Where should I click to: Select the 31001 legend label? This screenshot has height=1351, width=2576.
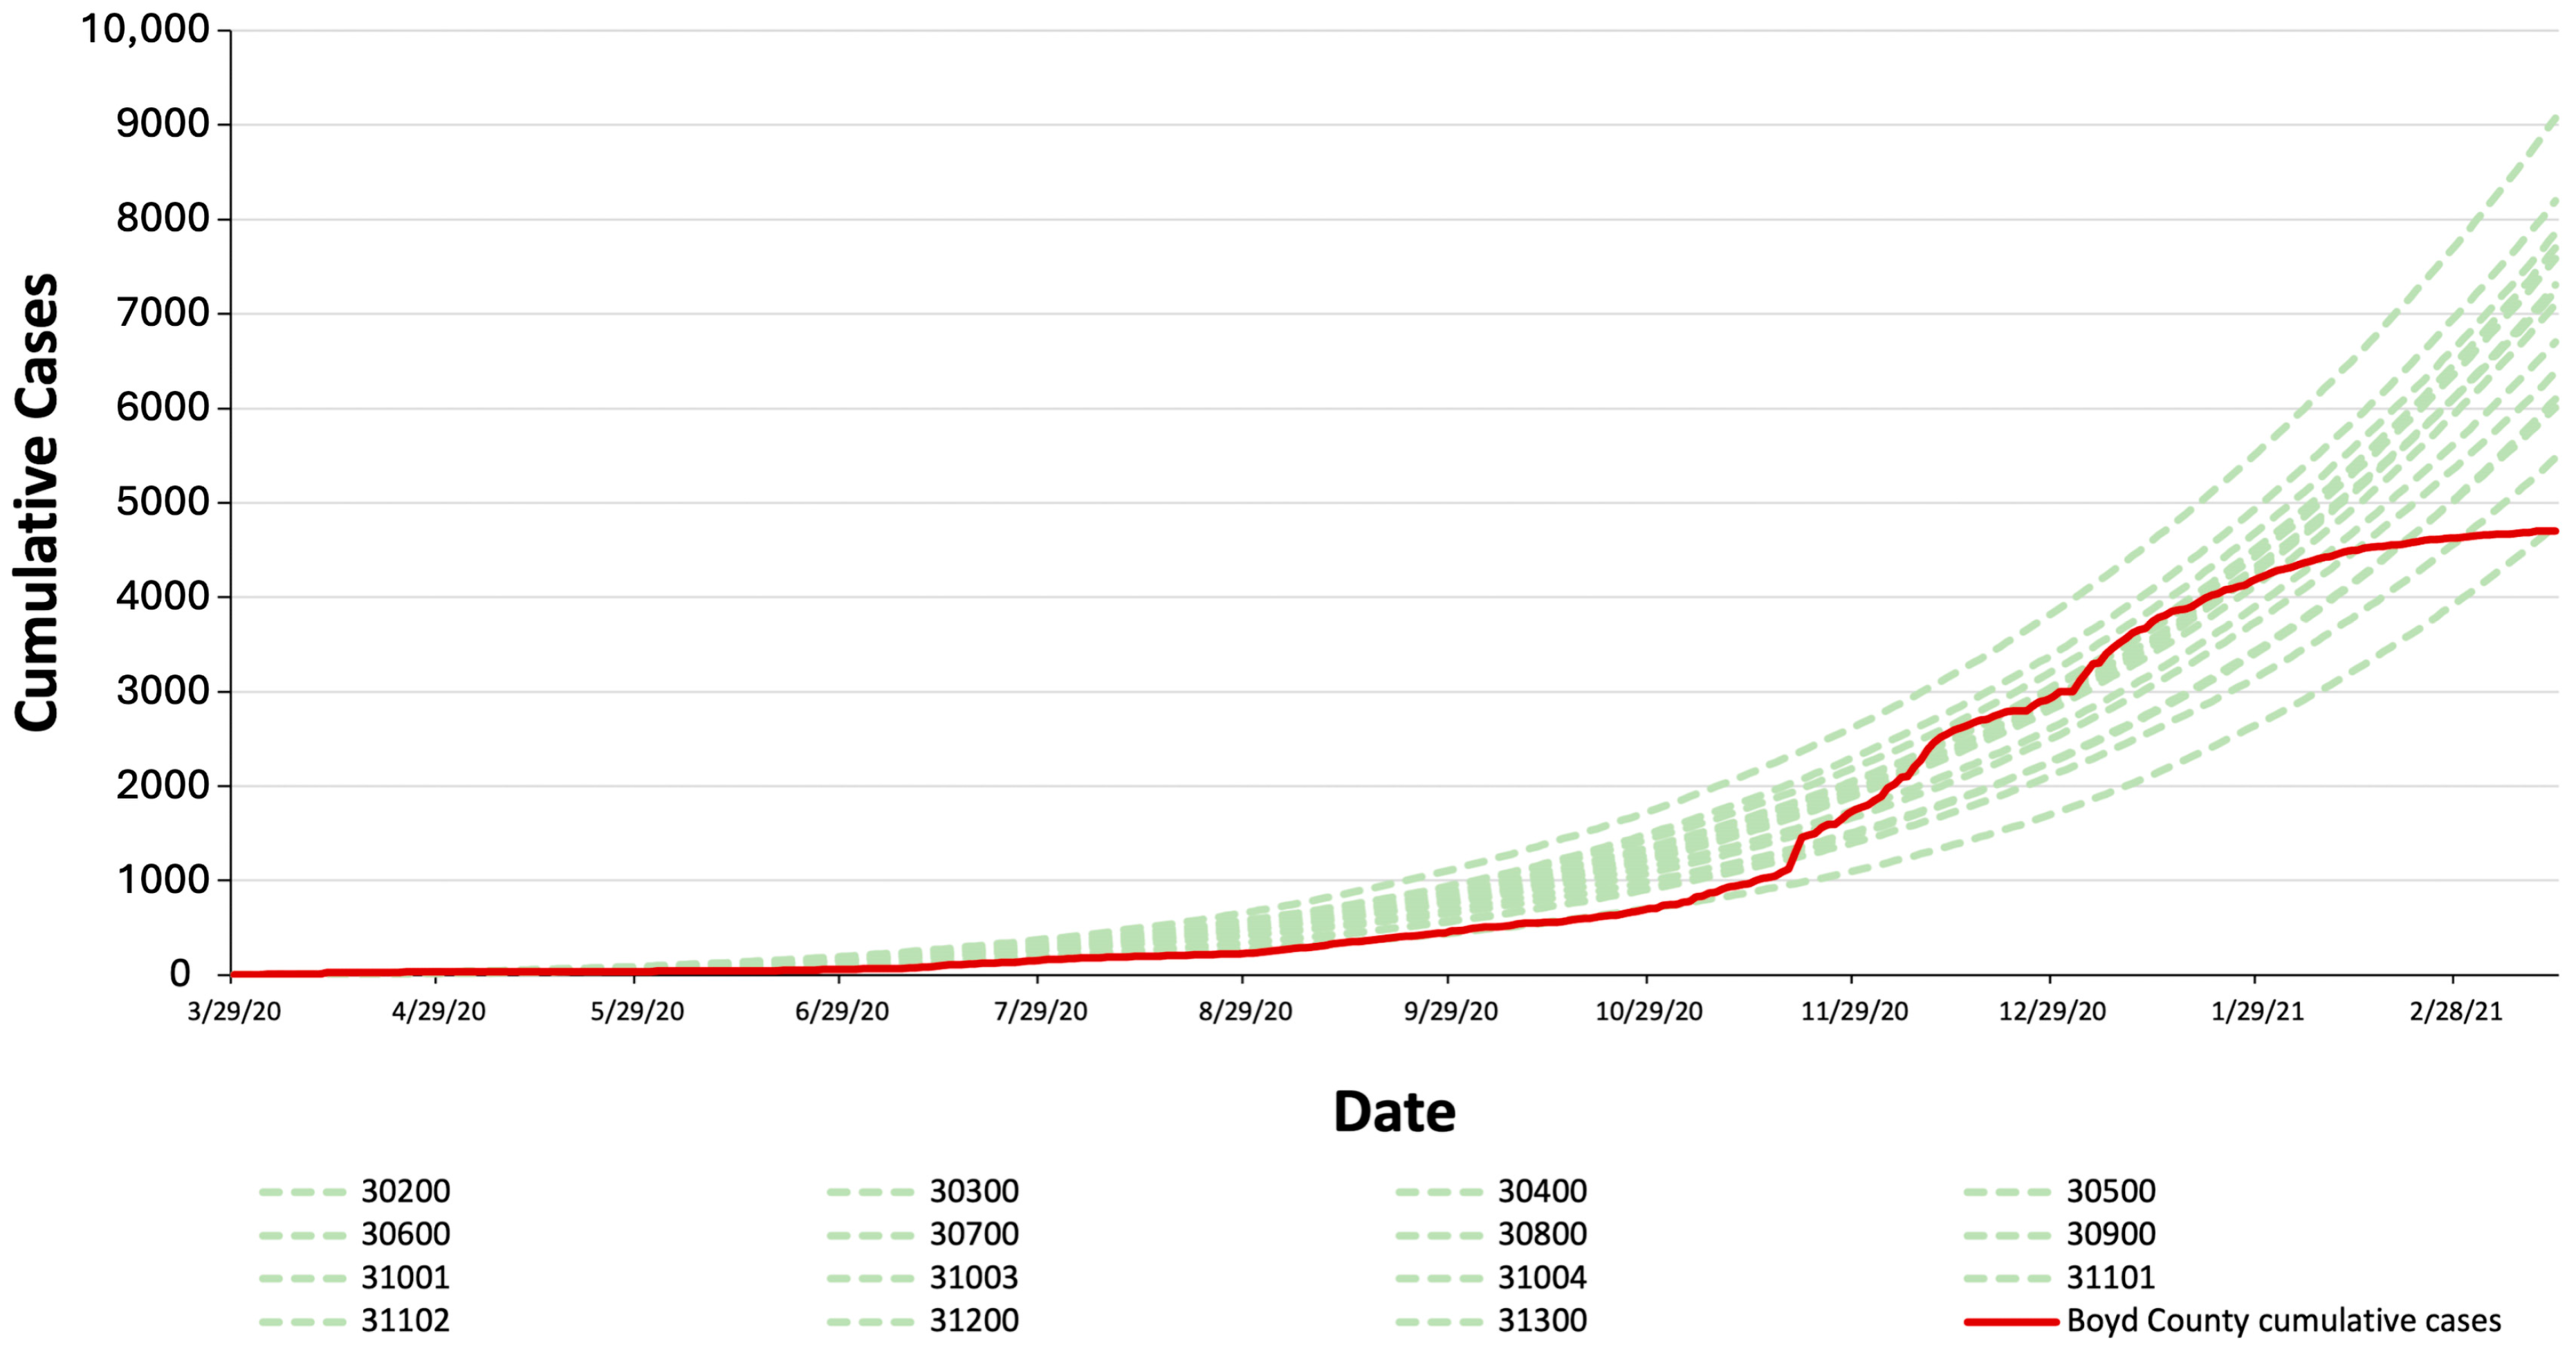click(x=405, y=1277)
